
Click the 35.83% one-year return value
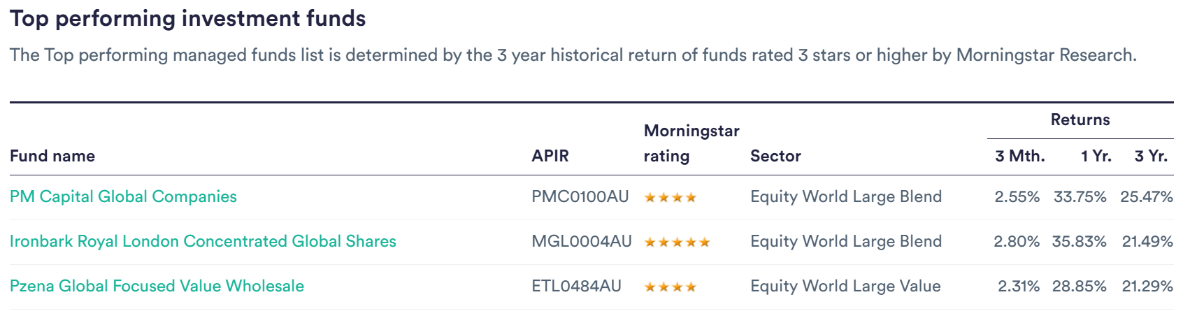1080,241
